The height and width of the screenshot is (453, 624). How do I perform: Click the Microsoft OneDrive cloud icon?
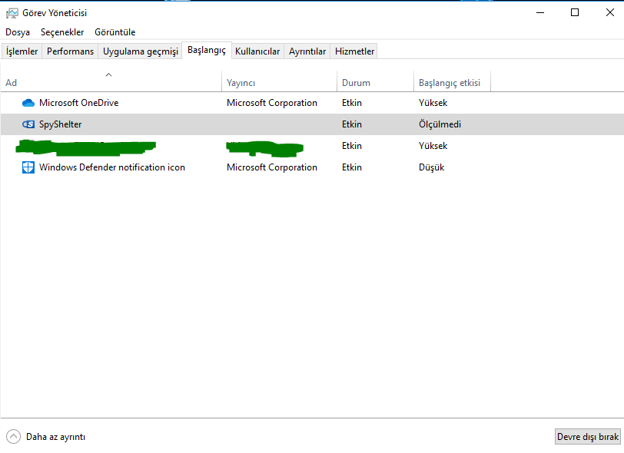pos(28,103)
